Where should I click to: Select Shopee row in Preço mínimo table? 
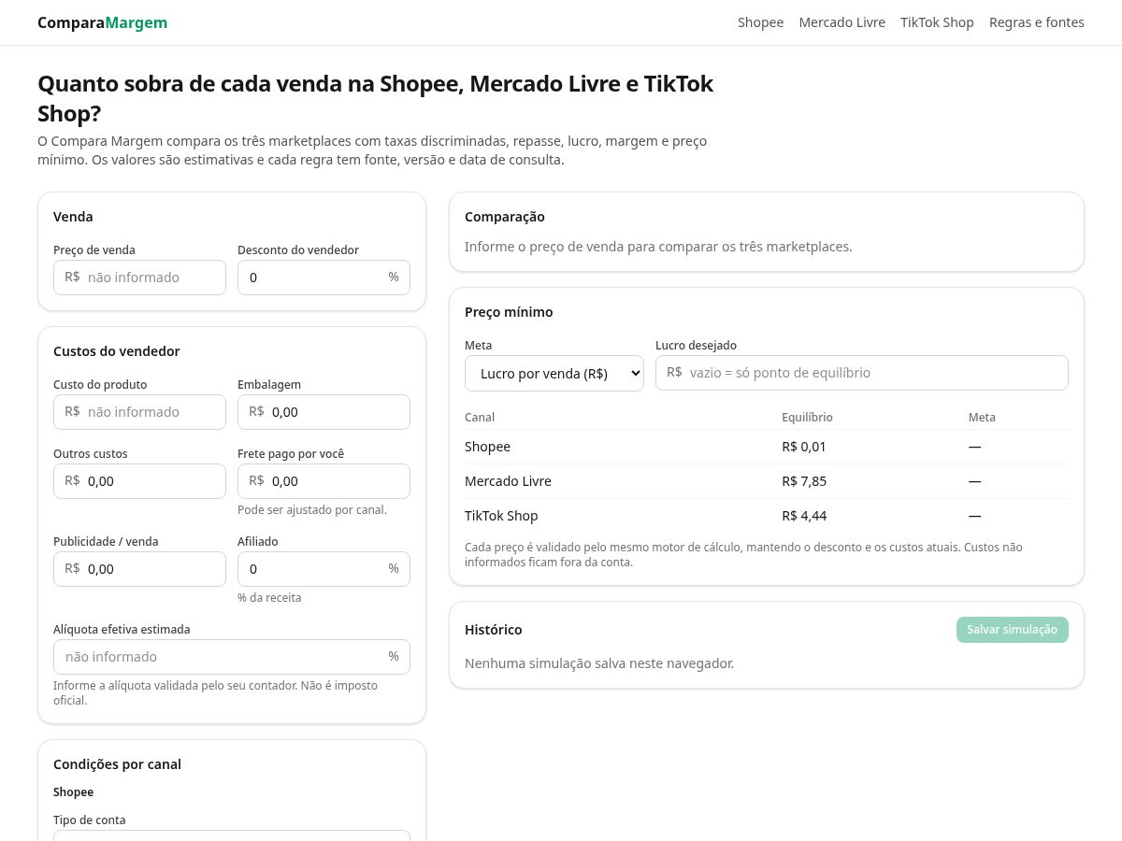click(x=767, y=447)
